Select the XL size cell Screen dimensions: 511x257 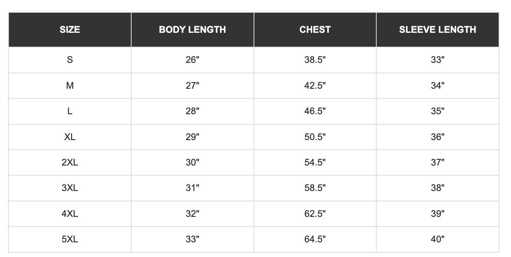70,137
